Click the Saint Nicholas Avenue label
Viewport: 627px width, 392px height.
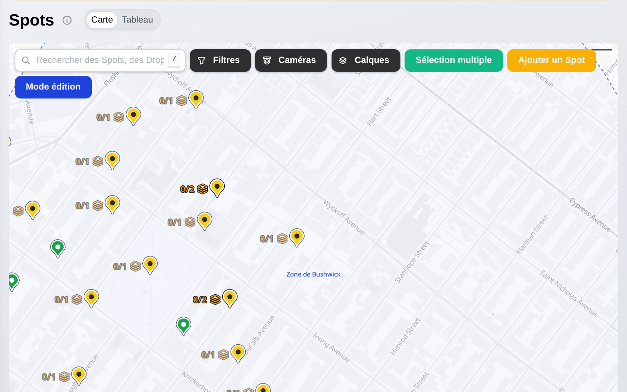click(569, 293)
